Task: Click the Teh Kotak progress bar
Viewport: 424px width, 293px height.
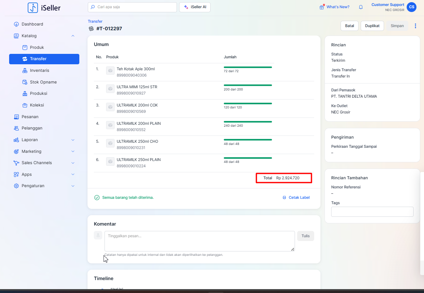Action: coord(248,67)
